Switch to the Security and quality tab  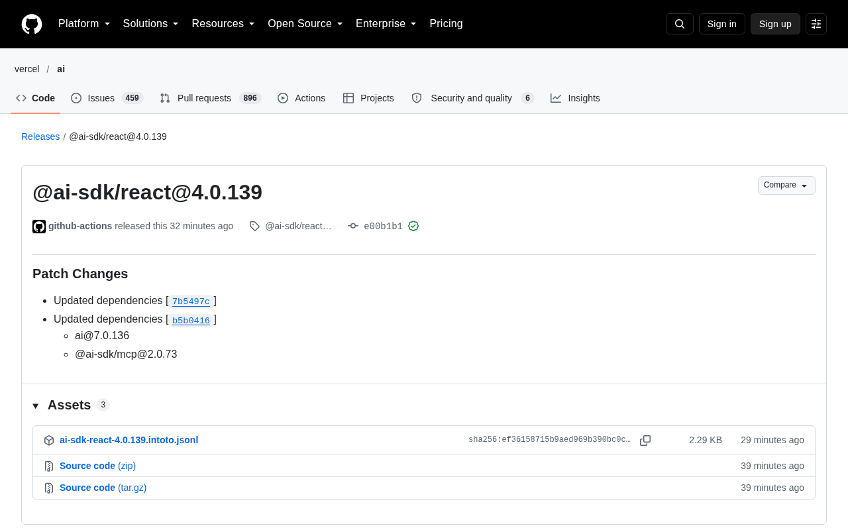coord(472,98)
